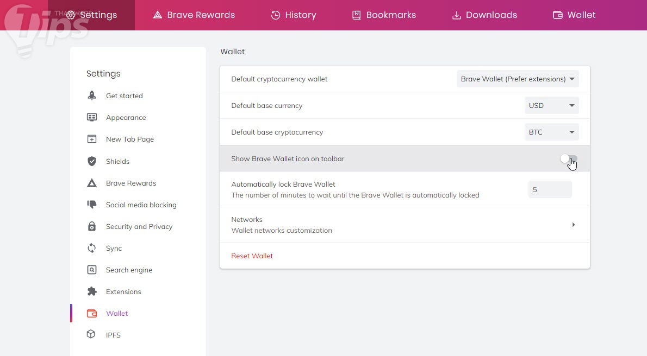Click the auto-lock minutes input field
Image resolution: width=647 pixels, height=356 pixels.
[x=550, y=189]
